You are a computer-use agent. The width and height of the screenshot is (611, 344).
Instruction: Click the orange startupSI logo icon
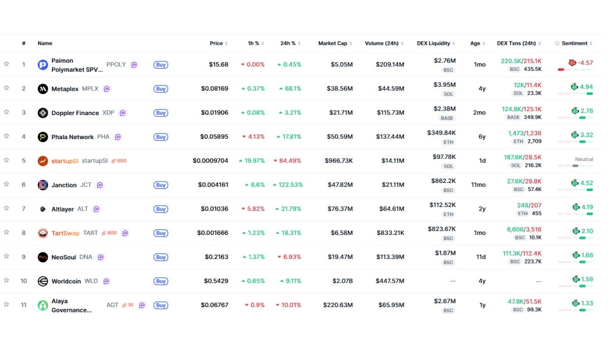pyautogui.click(x=43, y=161)
